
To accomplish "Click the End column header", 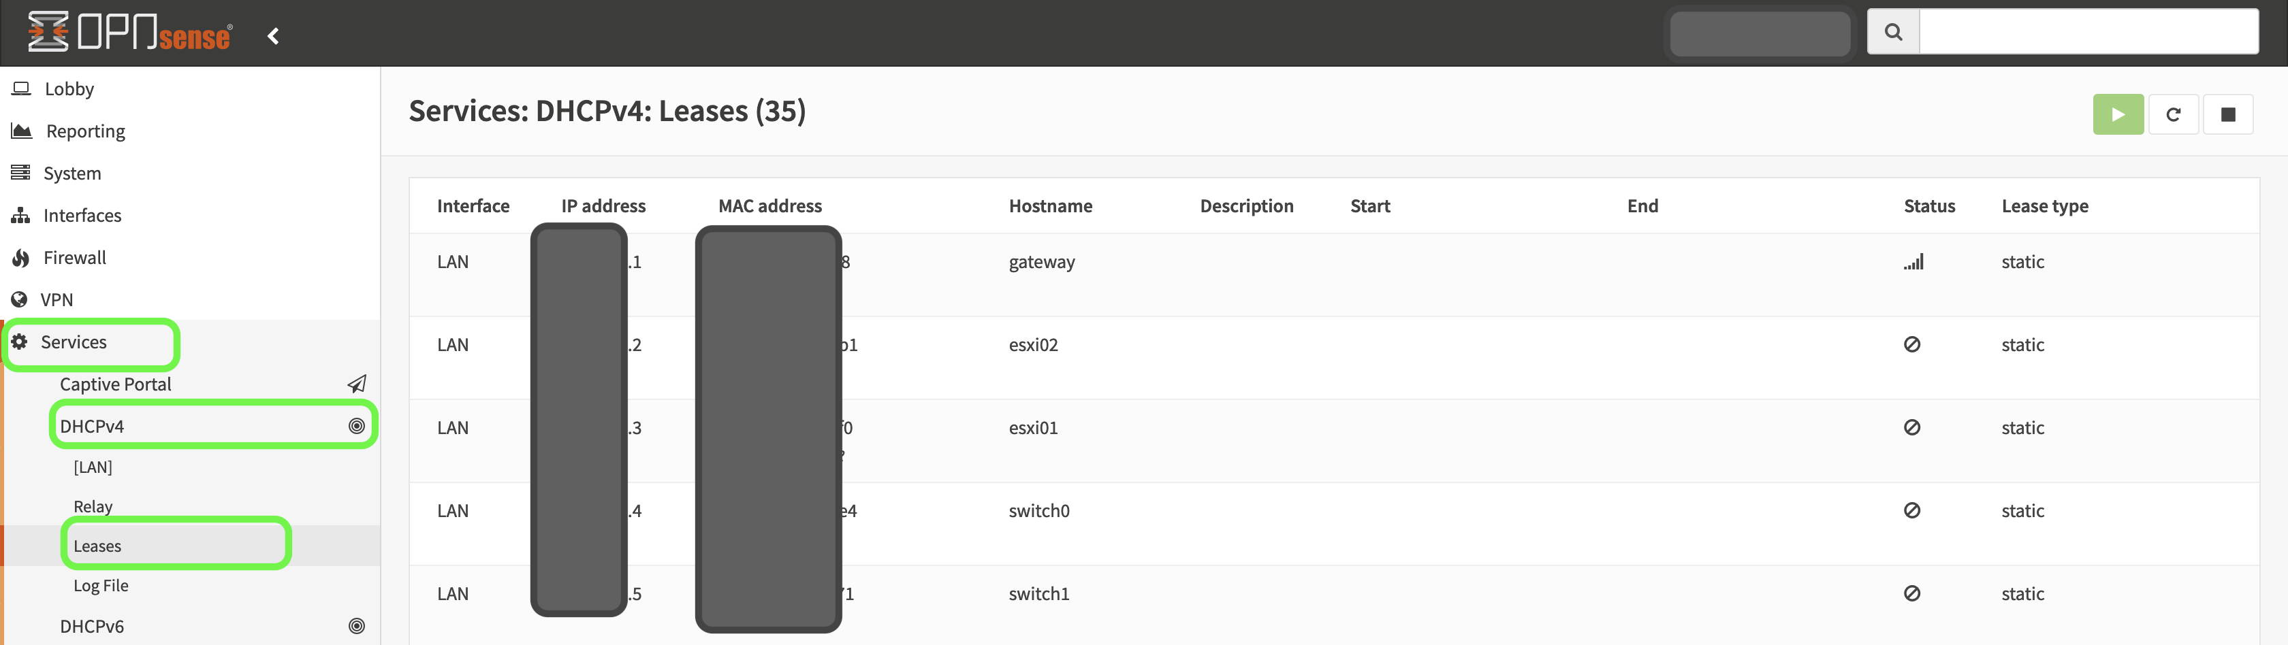I will pos(1642,206).
